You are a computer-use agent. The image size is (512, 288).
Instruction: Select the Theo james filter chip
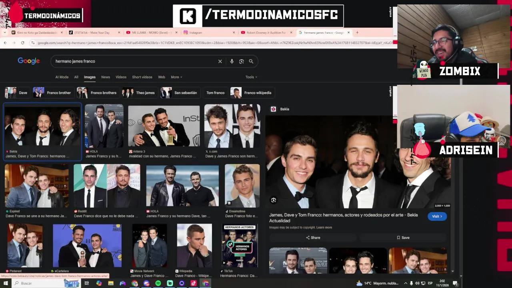[x=139, y=93]
